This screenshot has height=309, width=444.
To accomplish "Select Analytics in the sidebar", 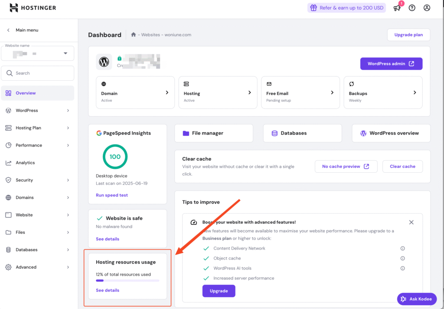I will [x=25, y=163].
